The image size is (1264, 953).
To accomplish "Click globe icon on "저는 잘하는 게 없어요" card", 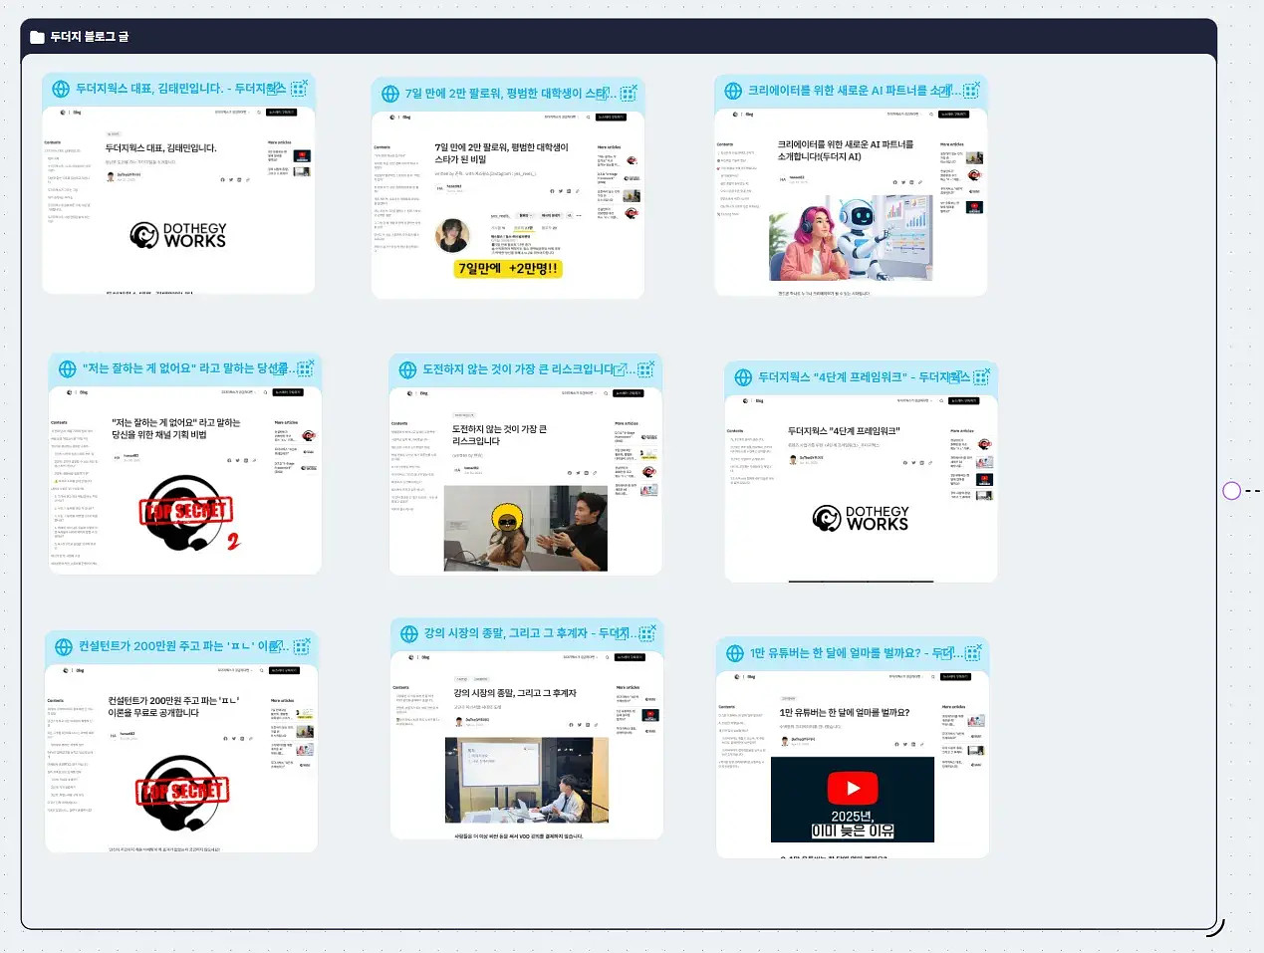I will pos(68,368).
